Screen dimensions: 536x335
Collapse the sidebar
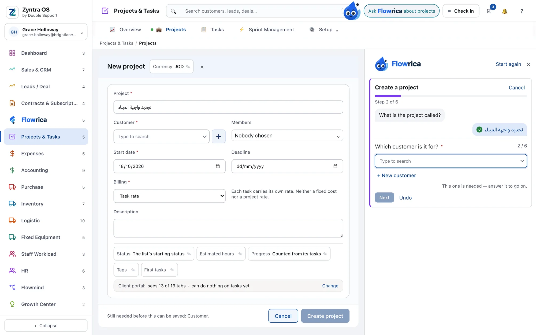pyautogui.click(x=46, y=326)
